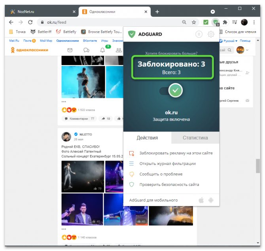Open discussions chat bubbles icon
This screenshot has width=265, height=251.
[86, 50]
